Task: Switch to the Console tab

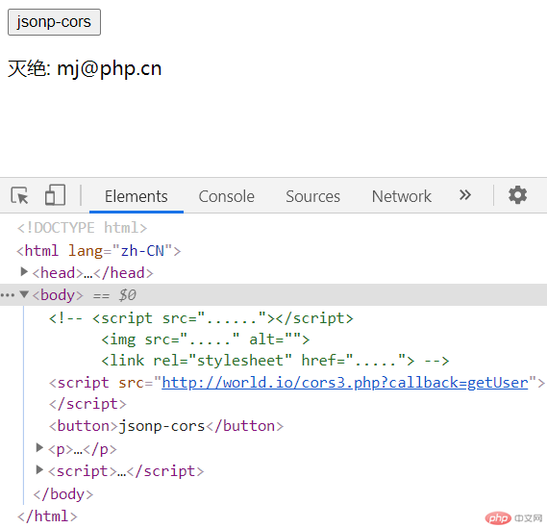Action: click(227, 196)
